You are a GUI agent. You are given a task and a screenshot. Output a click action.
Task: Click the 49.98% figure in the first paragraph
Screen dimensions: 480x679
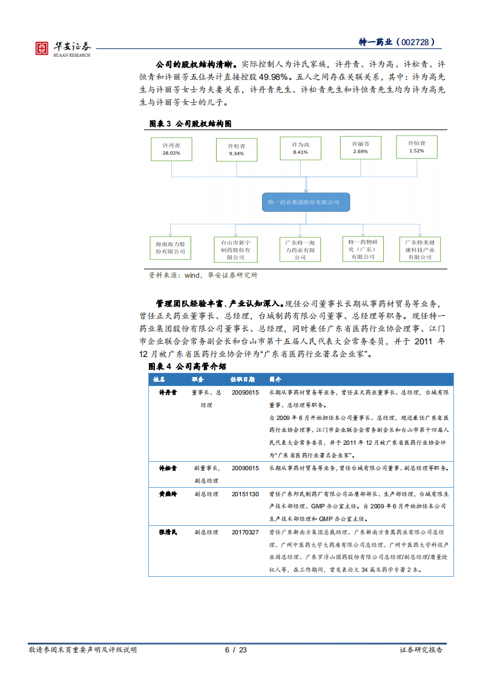pos(274,77)
